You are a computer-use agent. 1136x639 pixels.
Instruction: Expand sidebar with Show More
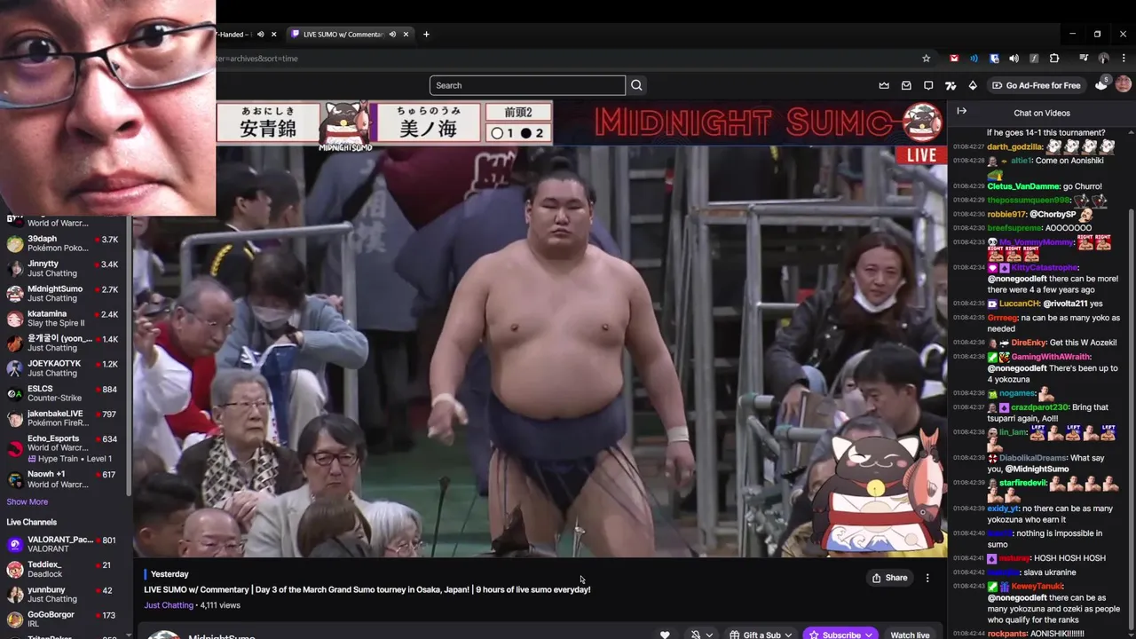pos(28,502)
